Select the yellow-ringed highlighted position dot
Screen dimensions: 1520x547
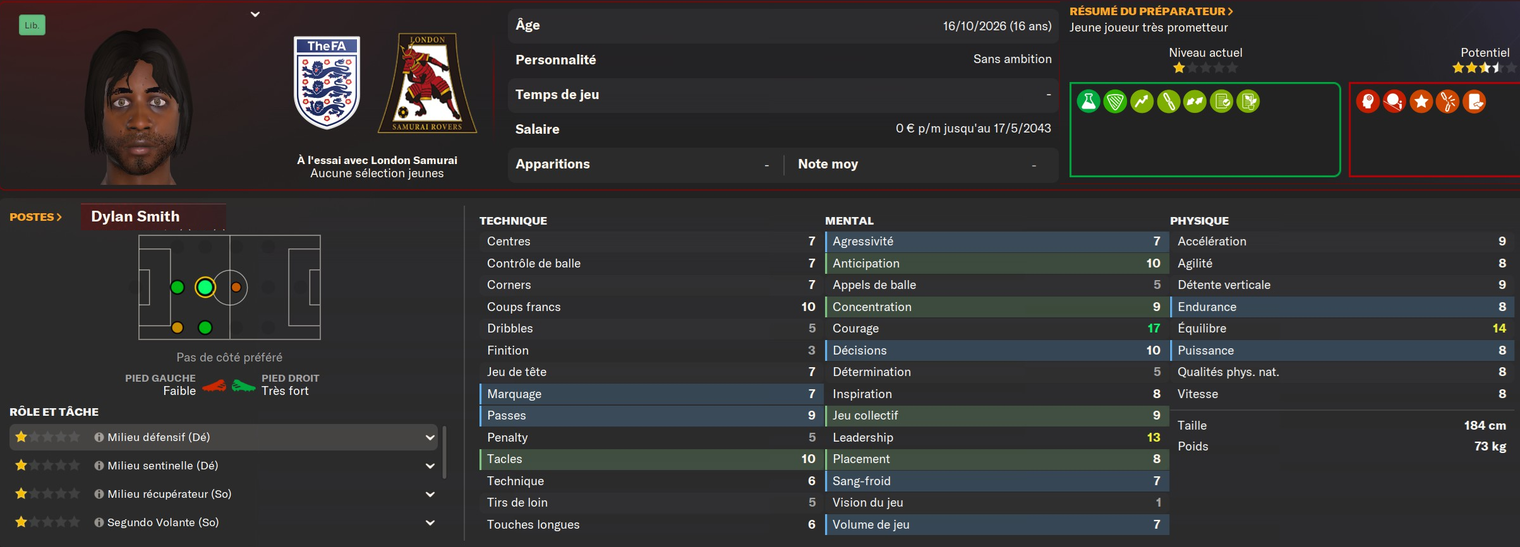(x=205, y=288)
